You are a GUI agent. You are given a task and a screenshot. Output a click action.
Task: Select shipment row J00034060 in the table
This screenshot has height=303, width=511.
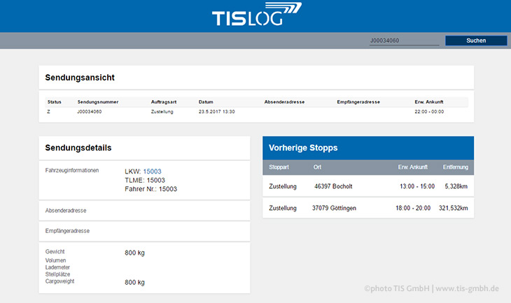[x=256, y=112]
